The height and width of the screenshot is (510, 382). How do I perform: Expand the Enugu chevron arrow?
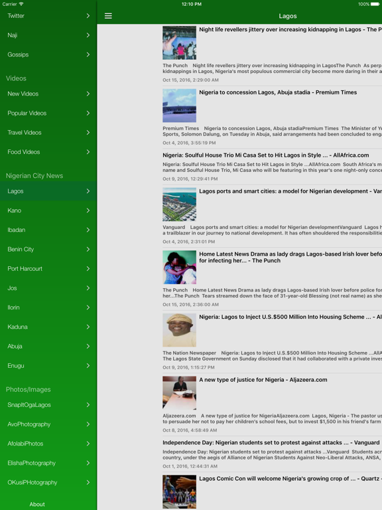pos(88,366)
